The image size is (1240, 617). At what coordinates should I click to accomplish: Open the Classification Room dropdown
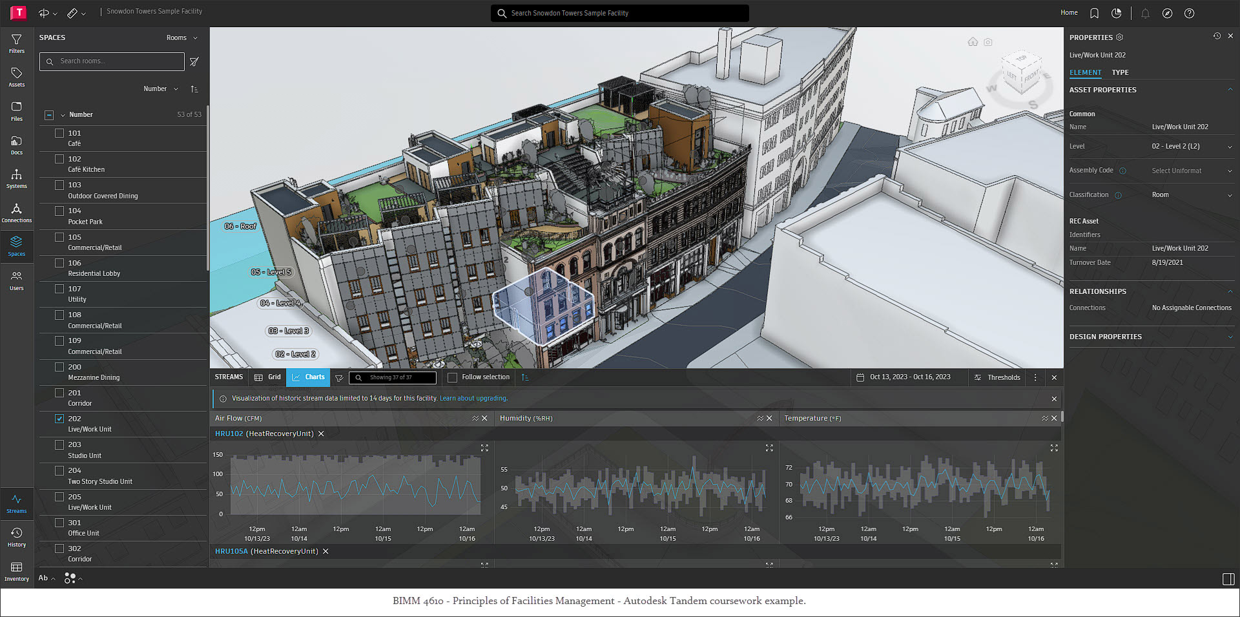(1192, 195)
